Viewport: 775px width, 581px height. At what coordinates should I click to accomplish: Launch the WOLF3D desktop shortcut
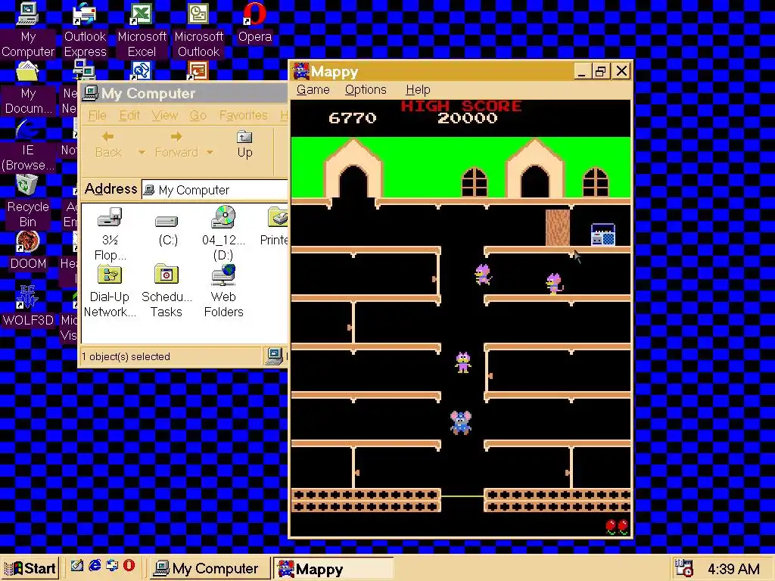pos(28,306)
